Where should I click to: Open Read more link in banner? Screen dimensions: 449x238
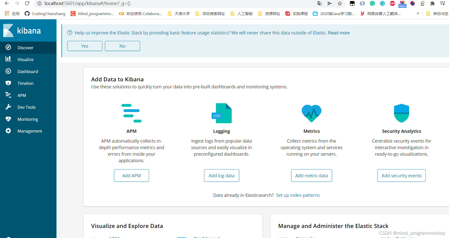(x=339, y=33)
